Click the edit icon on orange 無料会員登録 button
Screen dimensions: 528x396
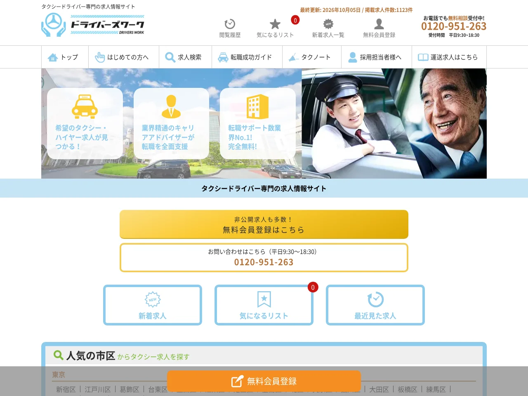coord(237,381)
